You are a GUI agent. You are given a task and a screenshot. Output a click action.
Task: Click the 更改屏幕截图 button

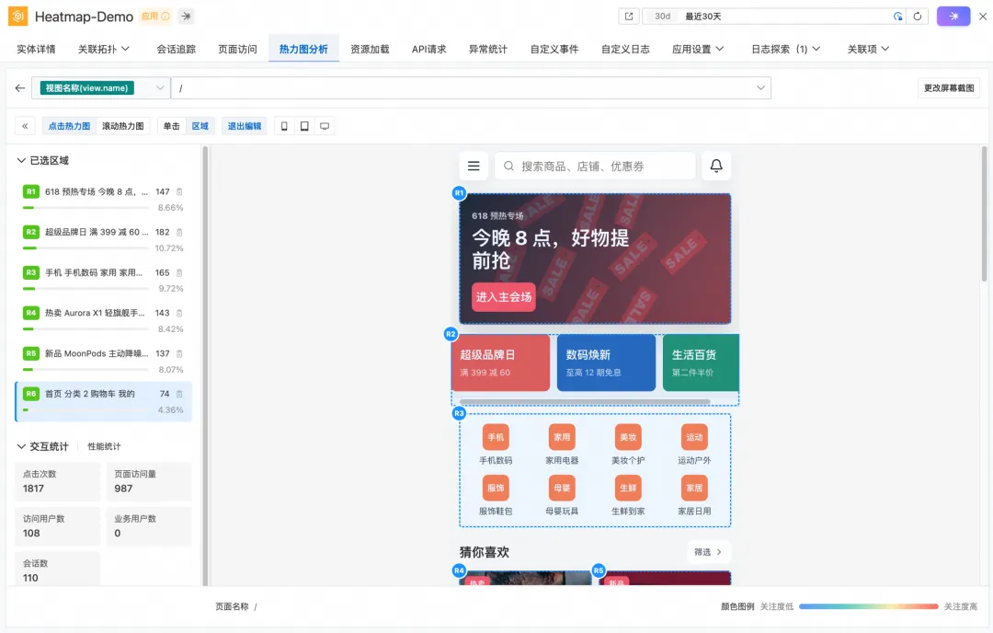coord(949,88)
